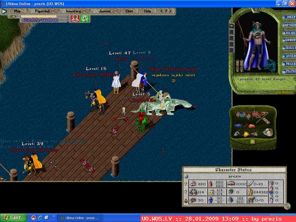296x222 pixels.
Task: Click the gold coins icon in status
Action: tap(250, 192)
